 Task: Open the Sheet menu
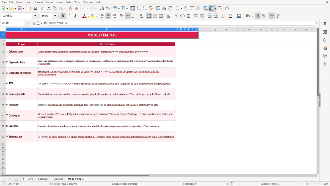pos(59,2)
